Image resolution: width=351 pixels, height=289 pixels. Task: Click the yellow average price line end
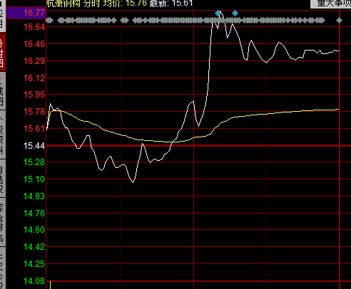tap(338, 110)
